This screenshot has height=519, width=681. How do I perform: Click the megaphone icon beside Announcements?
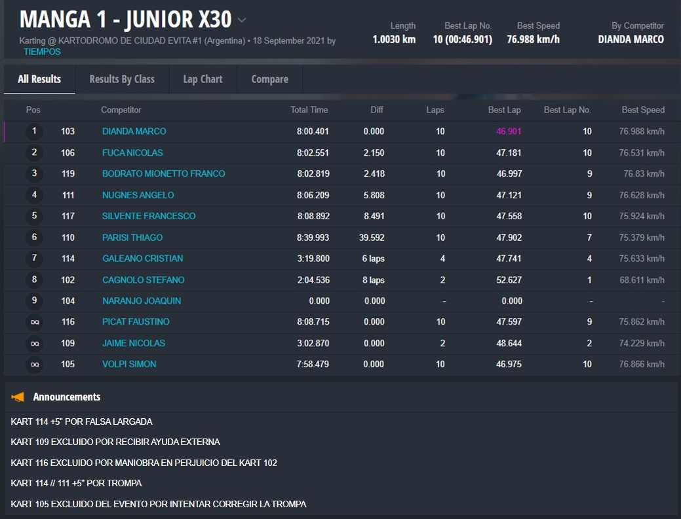pos(18,397)
